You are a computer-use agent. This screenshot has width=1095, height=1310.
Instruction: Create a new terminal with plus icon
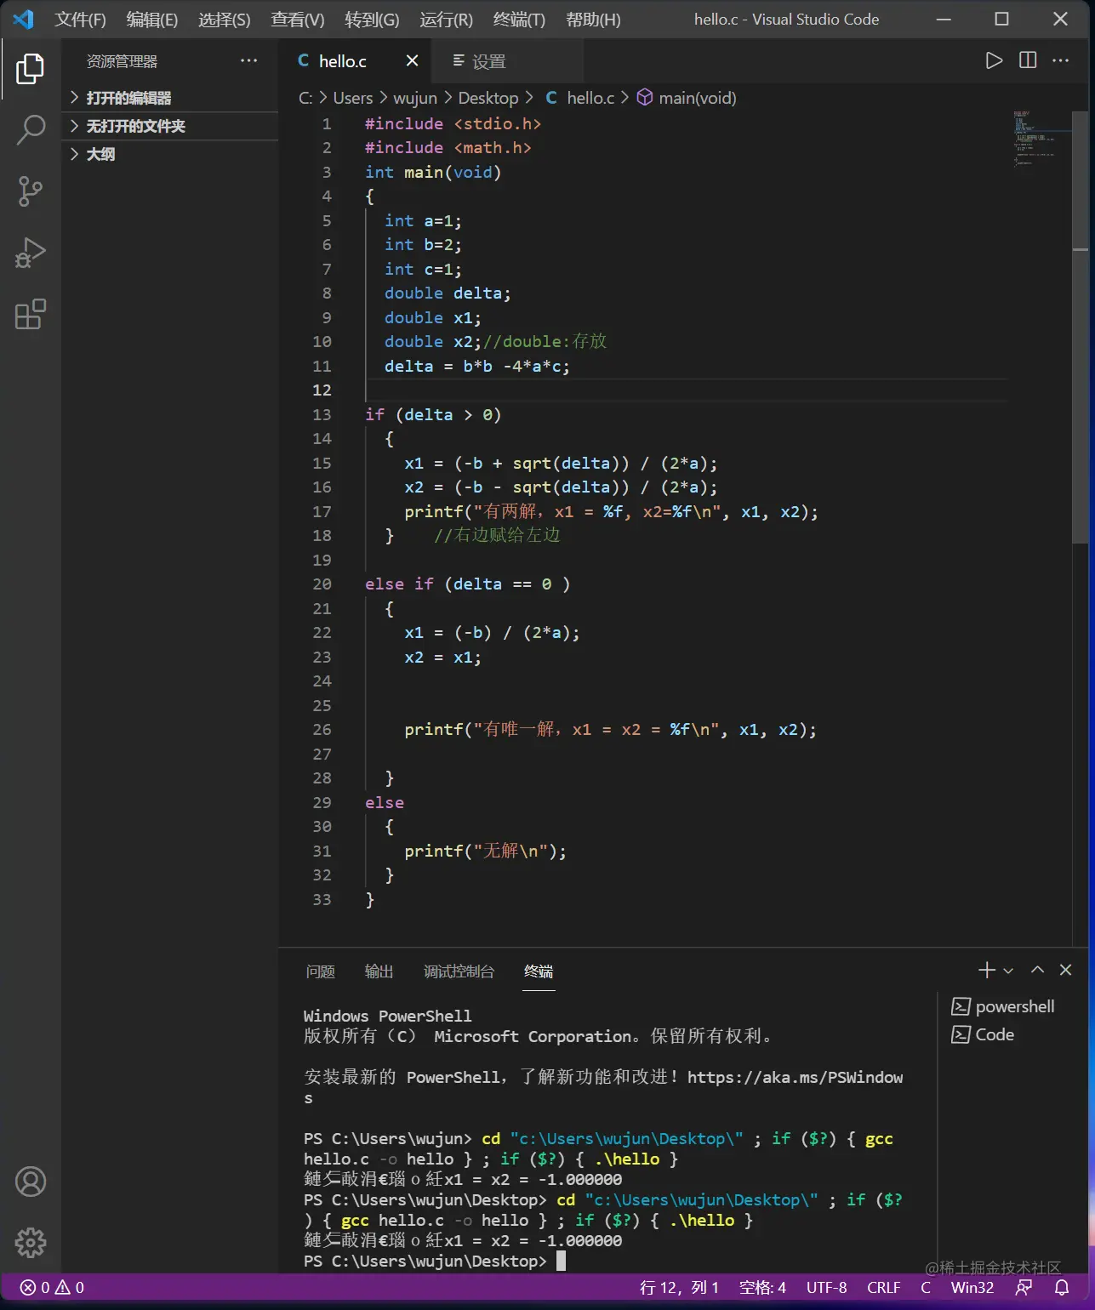point(987,970)
